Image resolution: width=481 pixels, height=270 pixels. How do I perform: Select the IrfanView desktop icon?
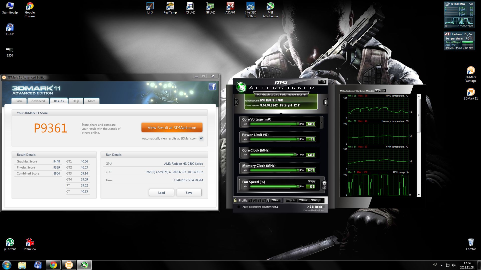[x=30, y=244]
